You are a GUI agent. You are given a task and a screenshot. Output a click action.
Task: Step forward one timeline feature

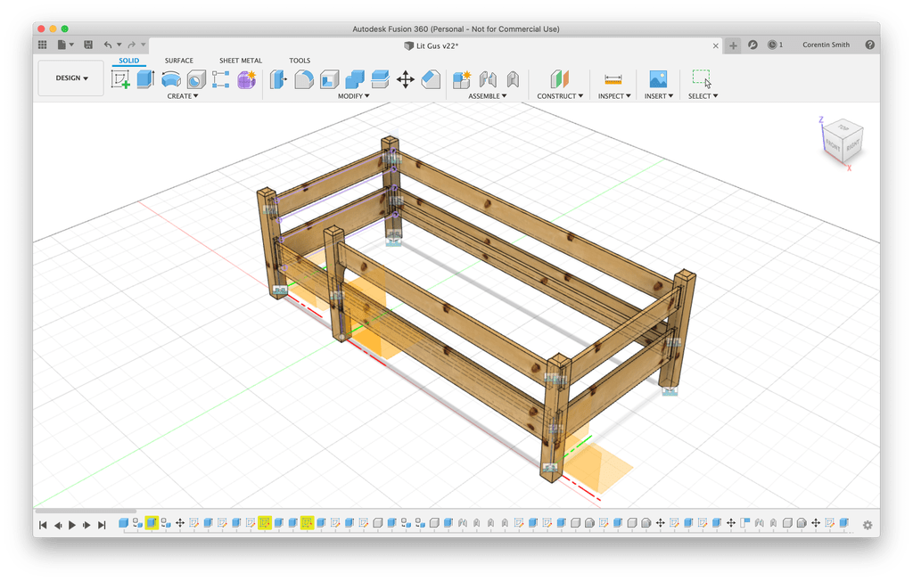[86, 525]
